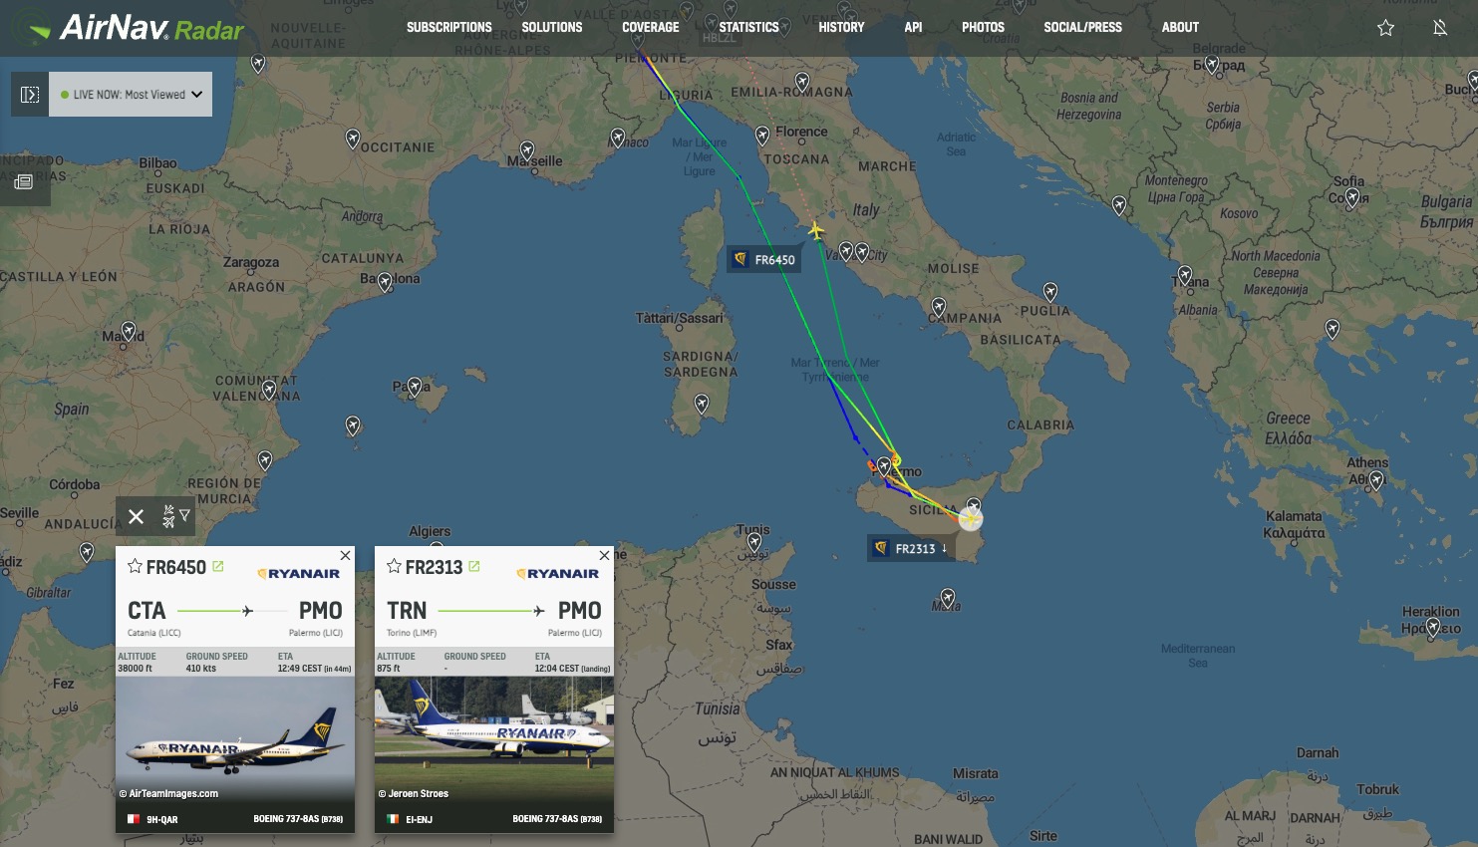The width and height of the screenshot is (1478, 847).
Task: Open the PHOTOS menu item
Action: tap(983, 27)
